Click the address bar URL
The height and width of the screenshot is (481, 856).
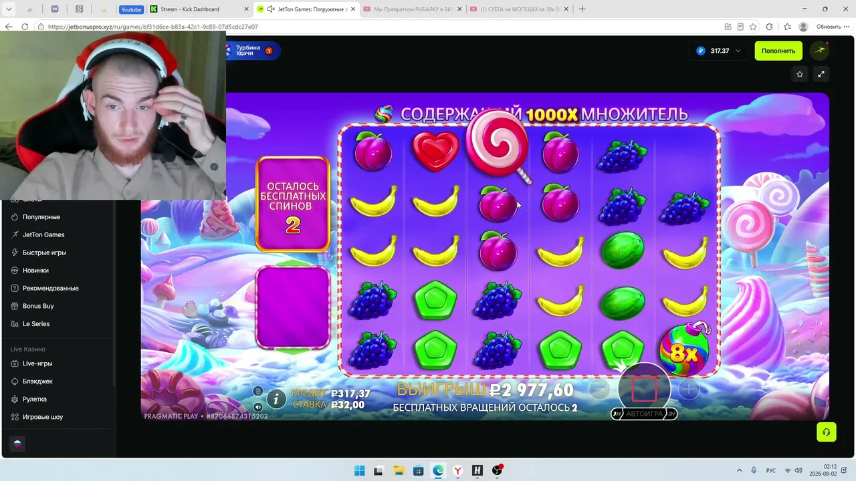point(153,27)
